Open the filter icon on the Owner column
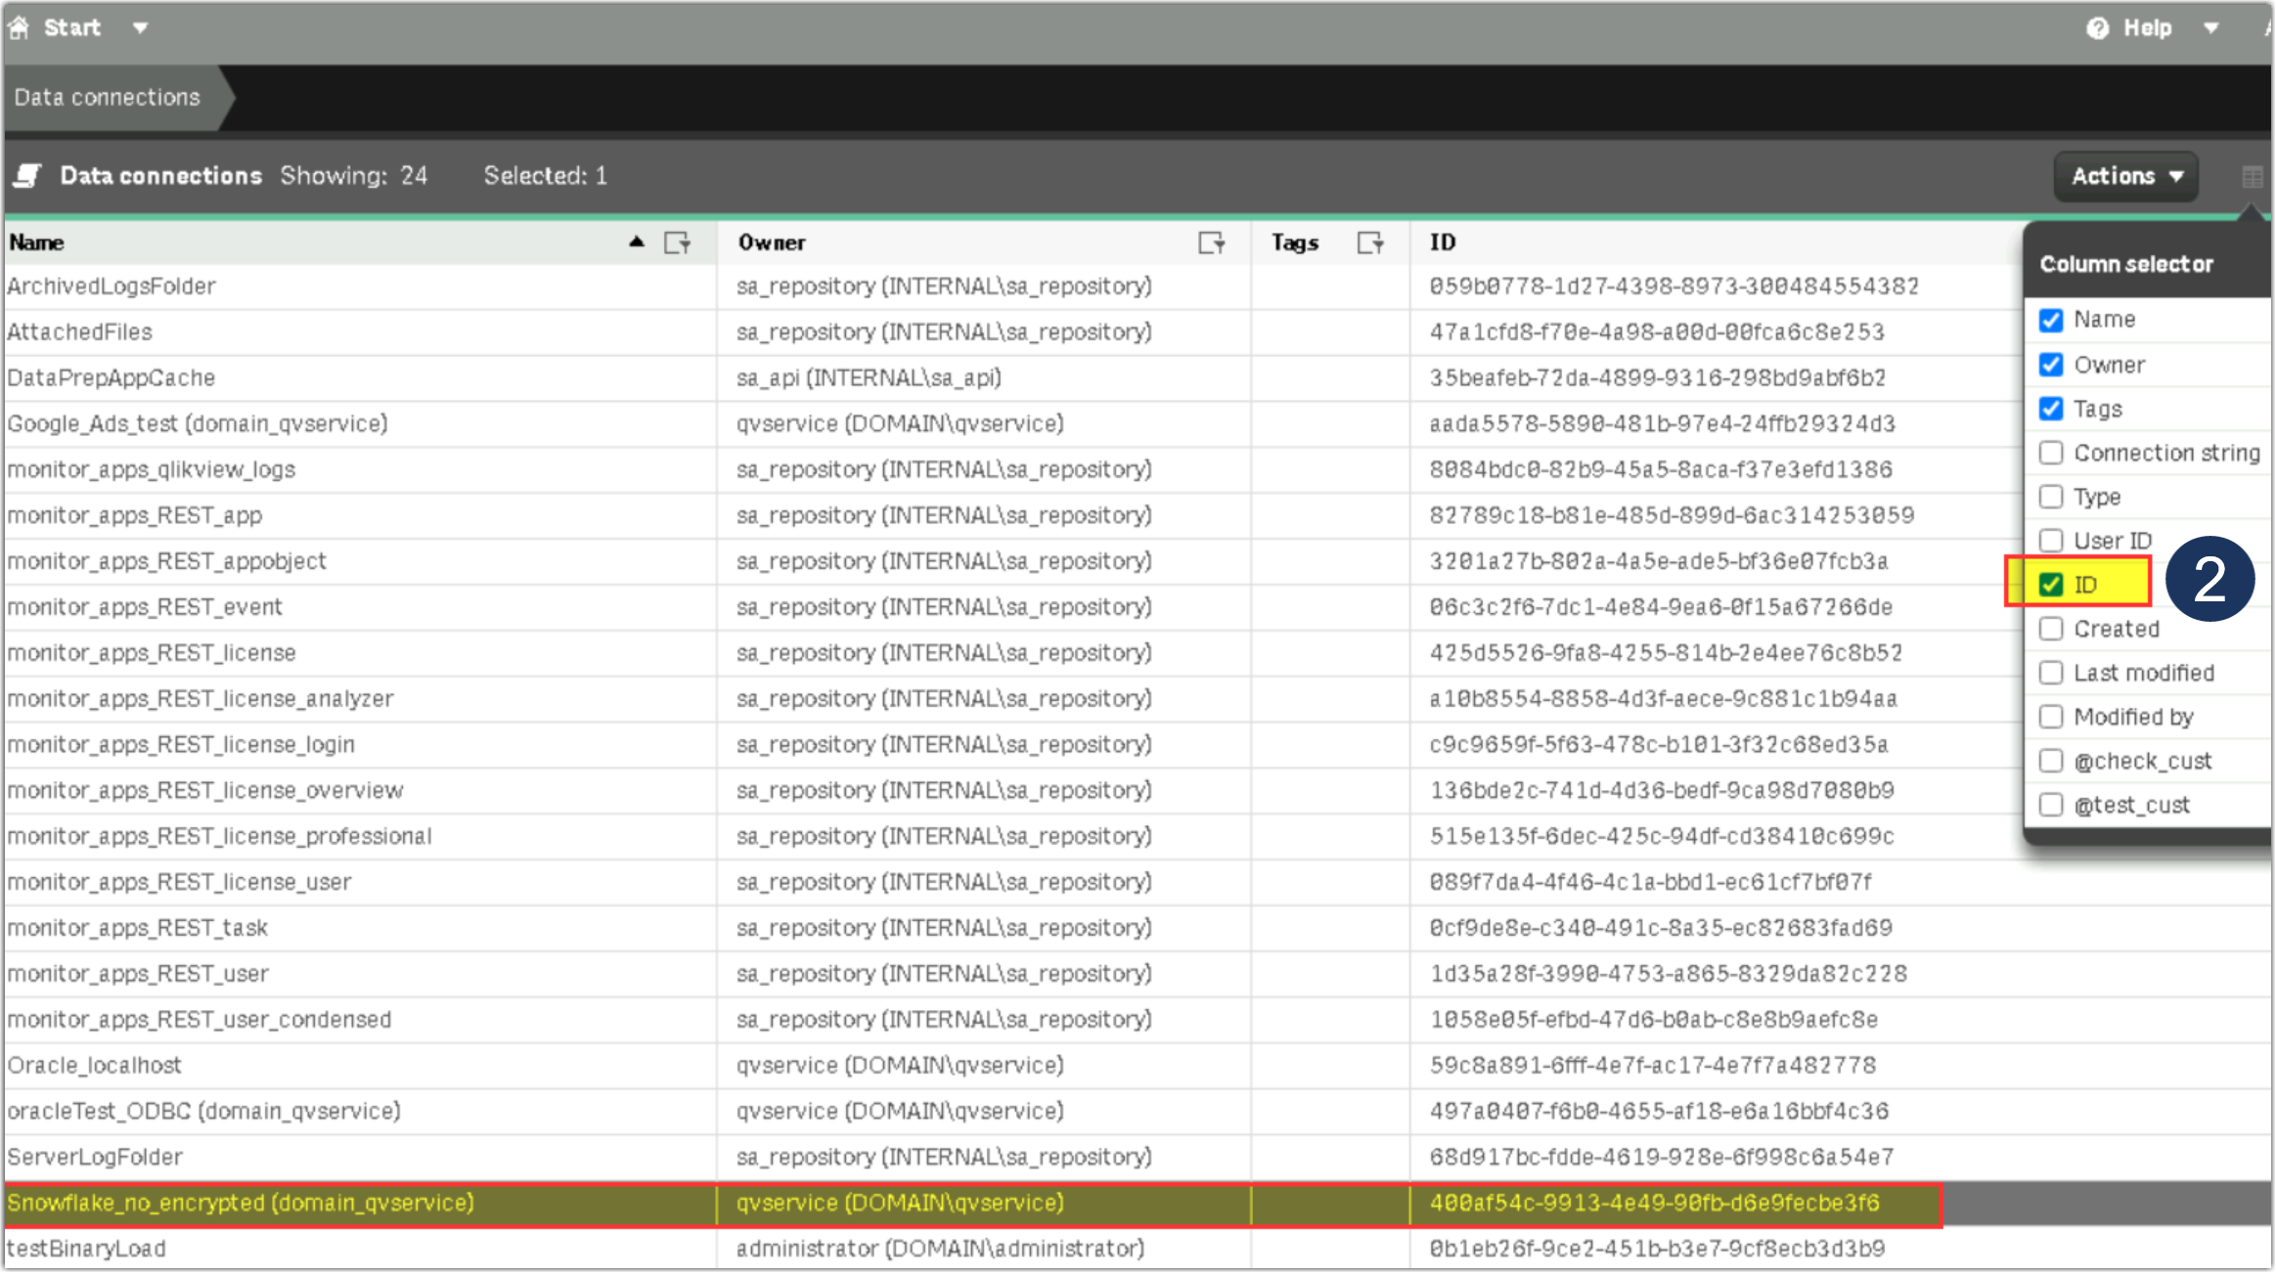The height and width of the screenshot is (1273, 2276). [x=1213, y=242]
